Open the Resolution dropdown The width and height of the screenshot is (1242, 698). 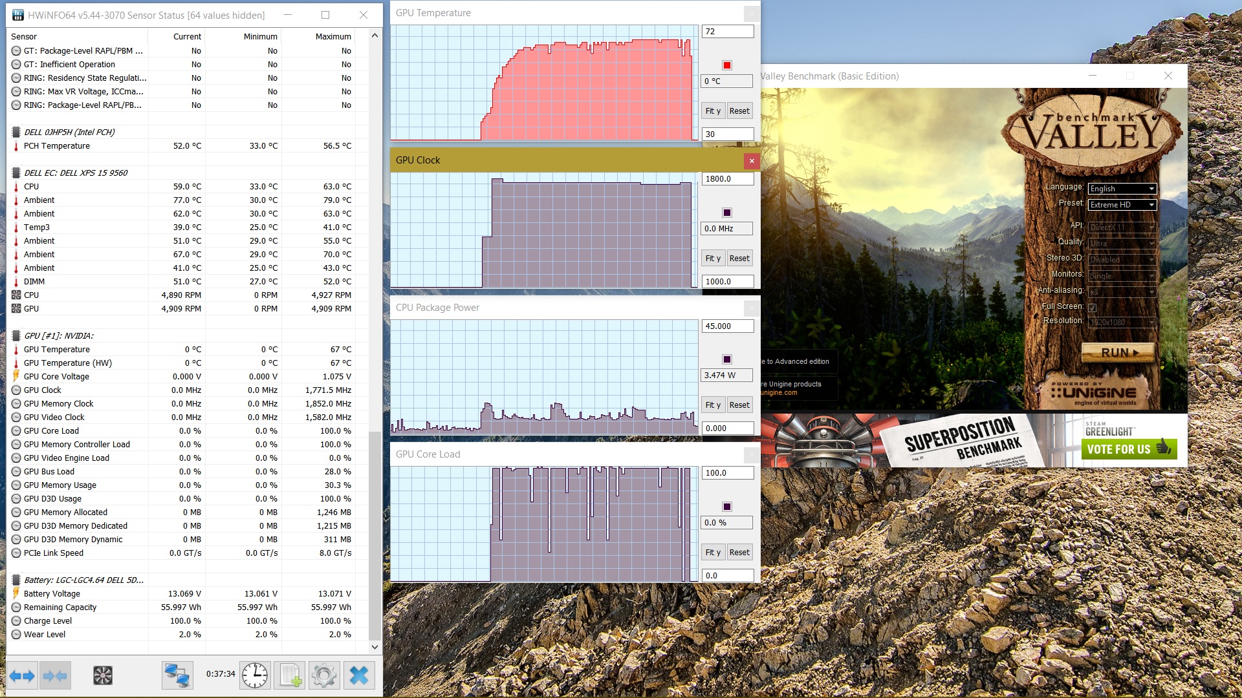[1122, 323]
